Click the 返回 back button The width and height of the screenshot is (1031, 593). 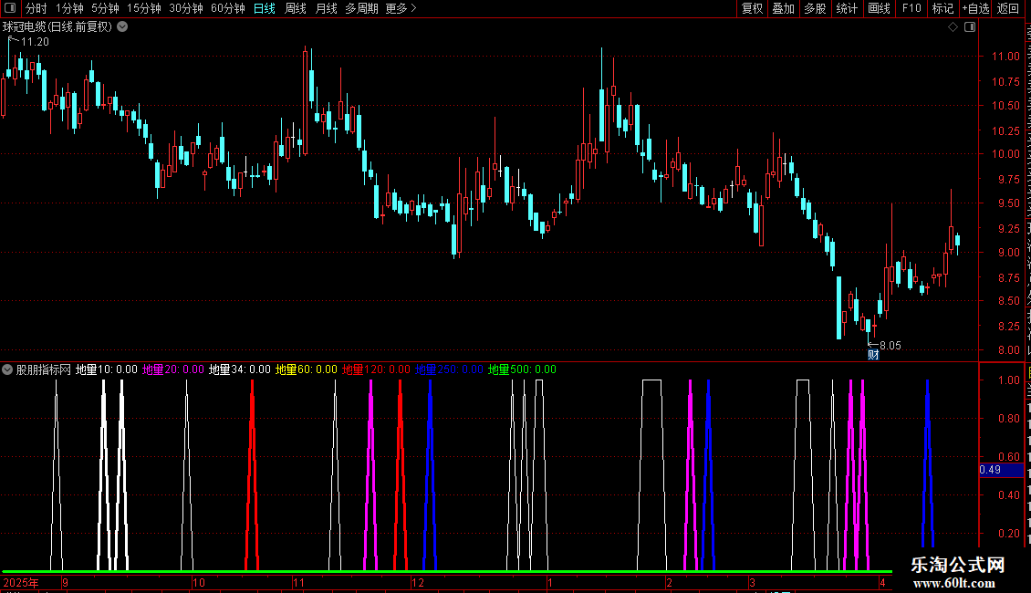(x=1008, y=8)
